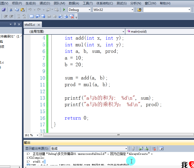This screenshot has height=168, width=194.
Task: Toggle a bookmark on current line
Action: (x=32, y=16)
